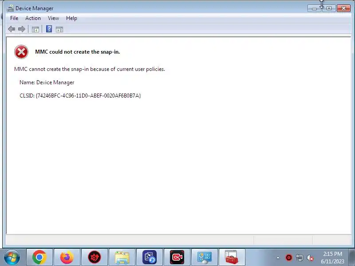Click the CLSID value text
This screenshot has height=266, width=355.
[x=88, y=96]
